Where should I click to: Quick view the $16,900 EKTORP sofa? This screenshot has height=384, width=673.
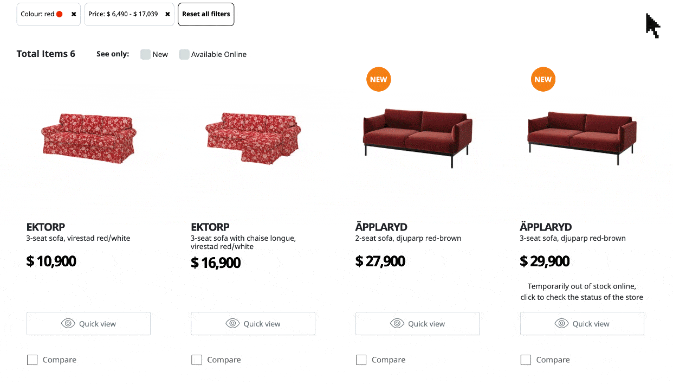click(x=253, y=324)
